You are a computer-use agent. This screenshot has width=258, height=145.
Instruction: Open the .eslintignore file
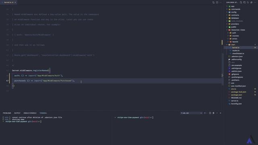point(236,68)
